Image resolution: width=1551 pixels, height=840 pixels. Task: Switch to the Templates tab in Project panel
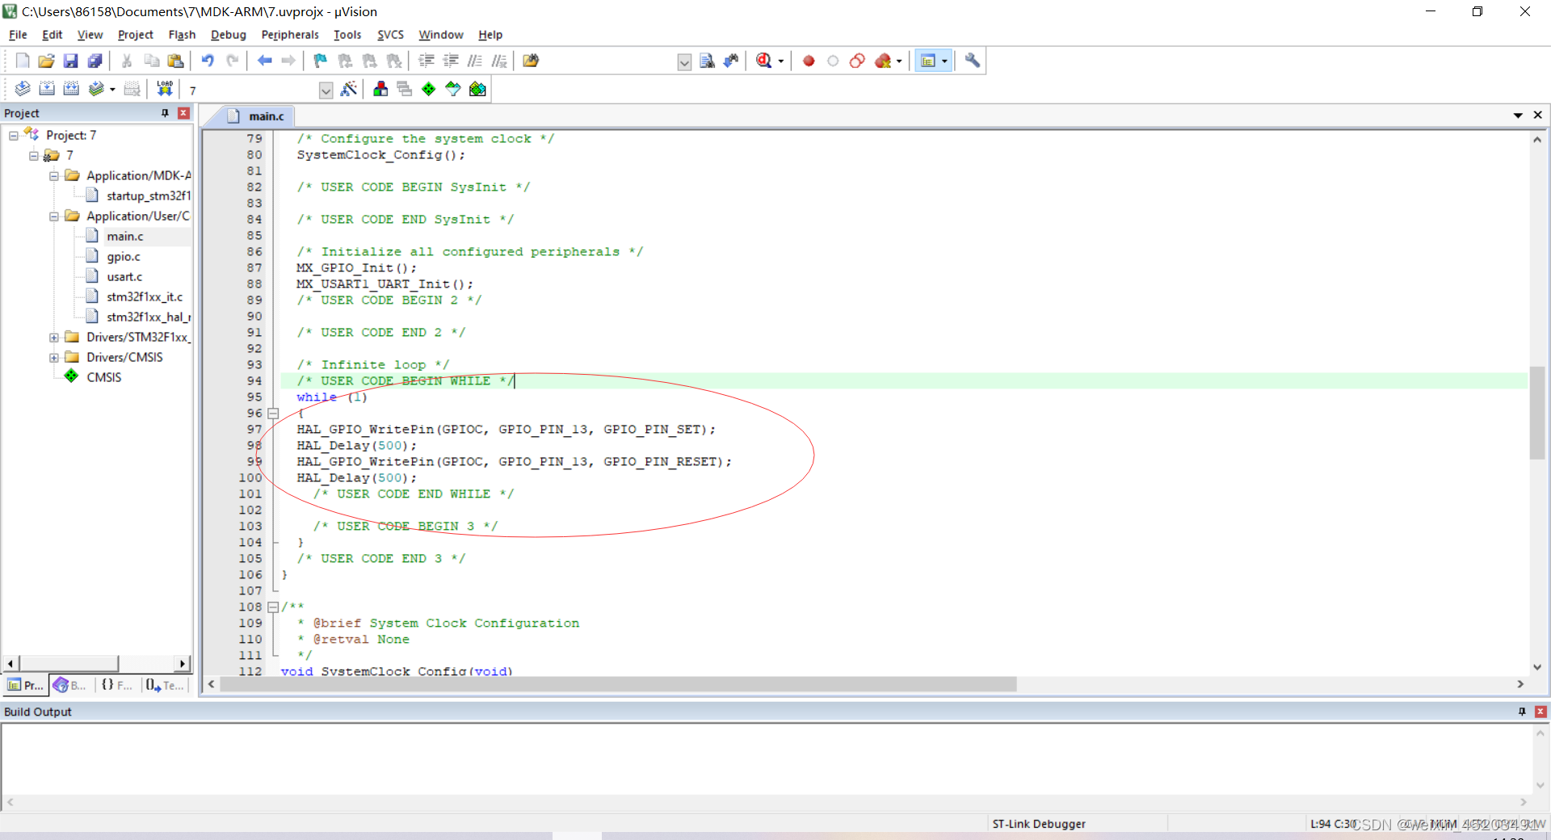tap(166, 685)
